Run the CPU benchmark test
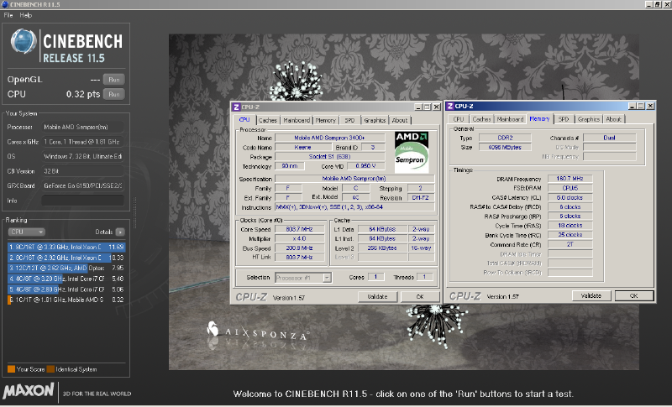Screen dimensions: 672x407 tap(113, 94)
